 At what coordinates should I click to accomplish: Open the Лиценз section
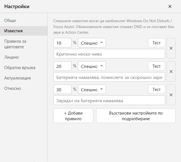[x=24, y=57]
